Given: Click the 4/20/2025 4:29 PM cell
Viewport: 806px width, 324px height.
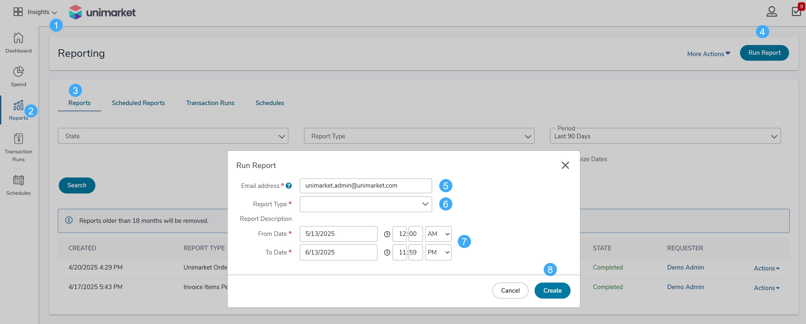Looking at the screenshot, I should 95,267.
